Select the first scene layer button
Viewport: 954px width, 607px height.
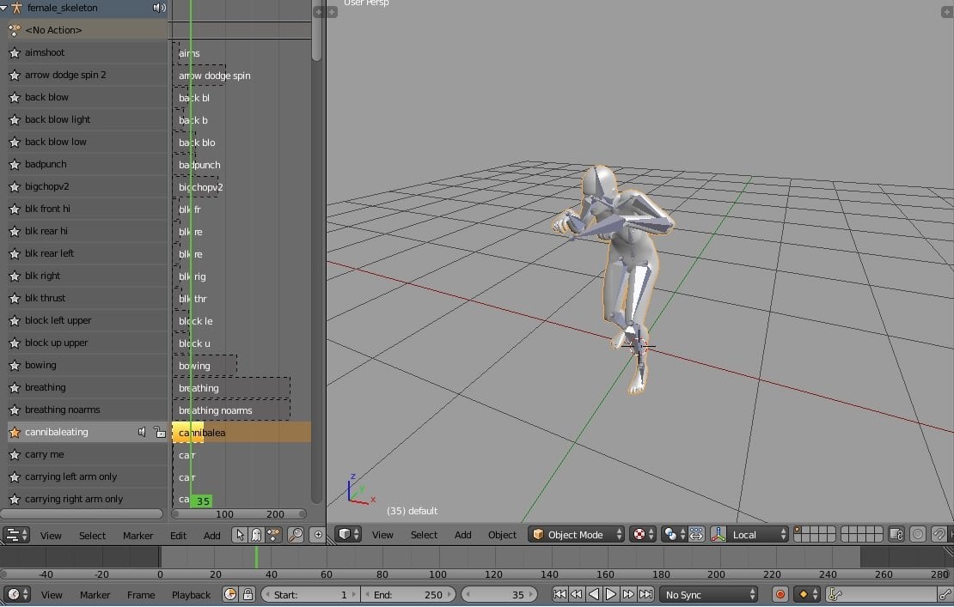[x=798, y=531]
